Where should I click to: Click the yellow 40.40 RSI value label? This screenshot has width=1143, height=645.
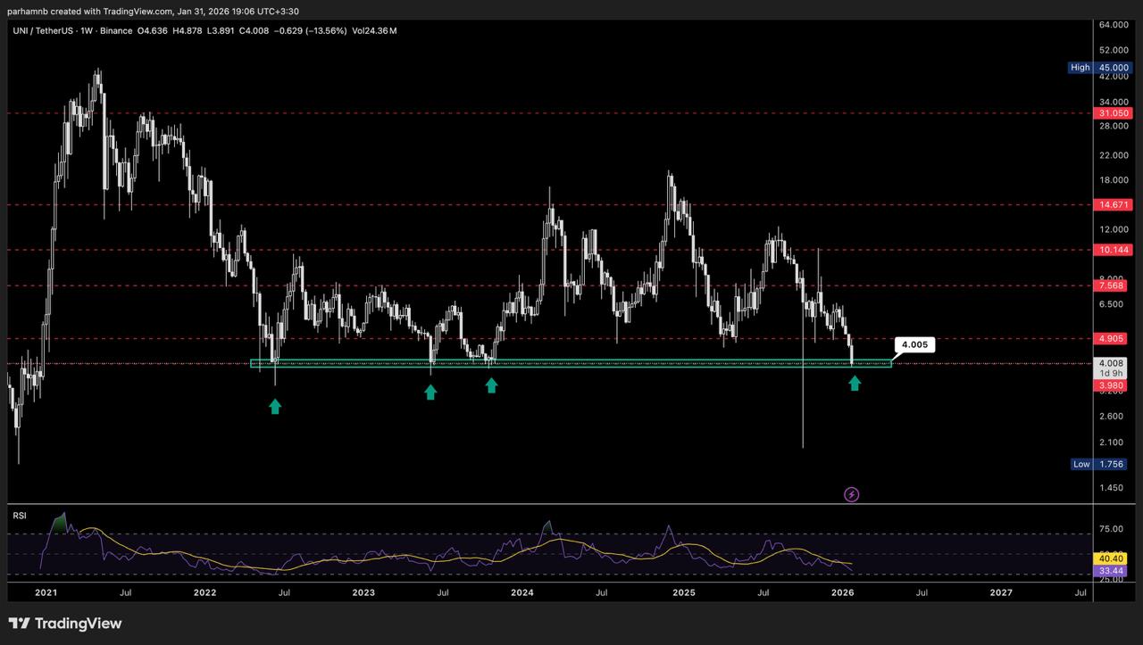coord(1113,558)
